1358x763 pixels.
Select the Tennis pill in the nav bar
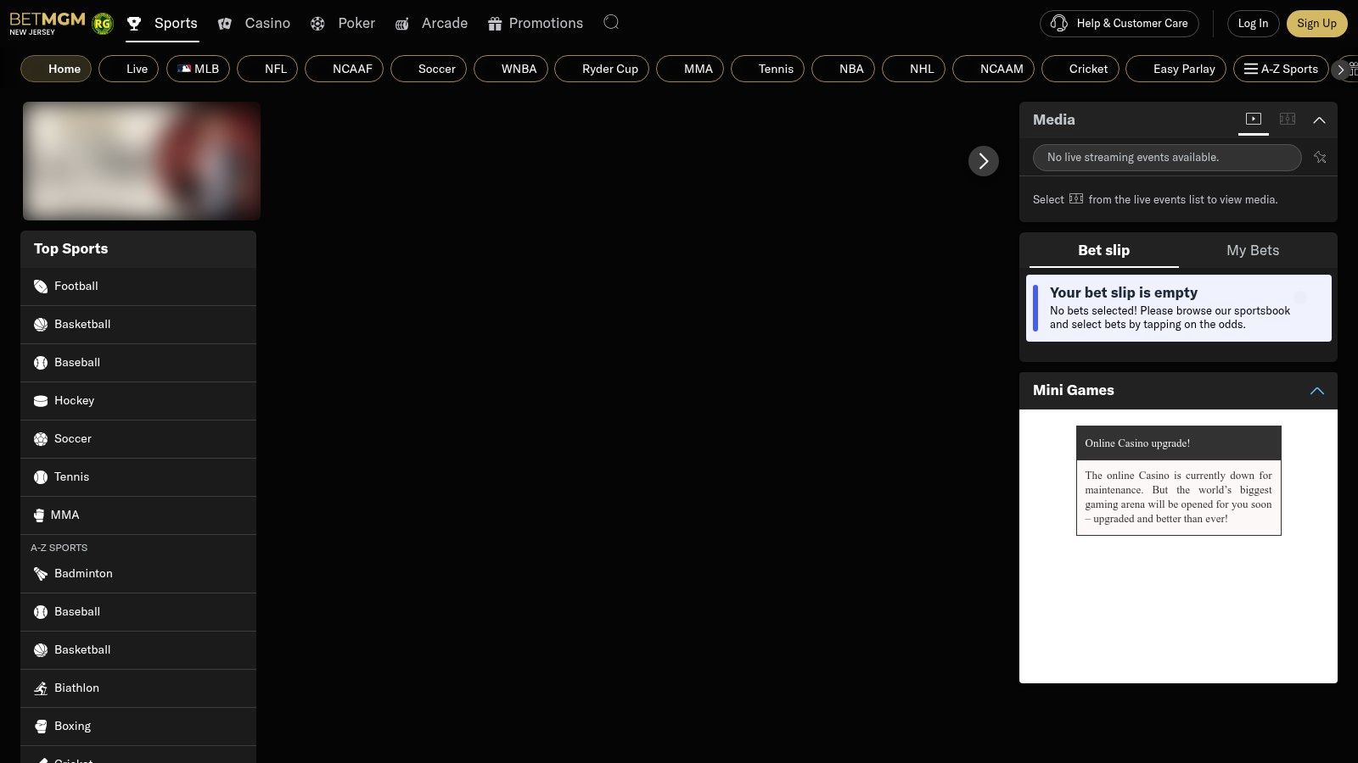(x=768, y=69)
